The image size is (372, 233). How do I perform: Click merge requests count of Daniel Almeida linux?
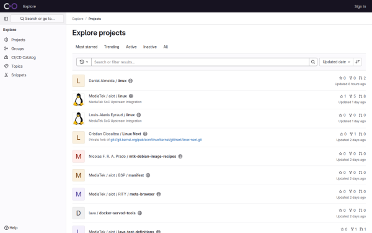click(362, 78)
